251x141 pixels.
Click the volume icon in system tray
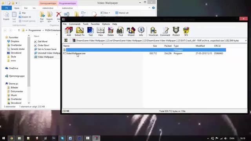(226, 138)
